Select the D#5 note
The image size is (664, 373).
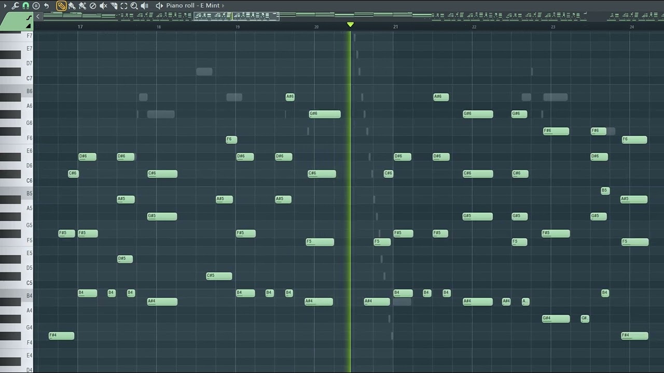125,259
